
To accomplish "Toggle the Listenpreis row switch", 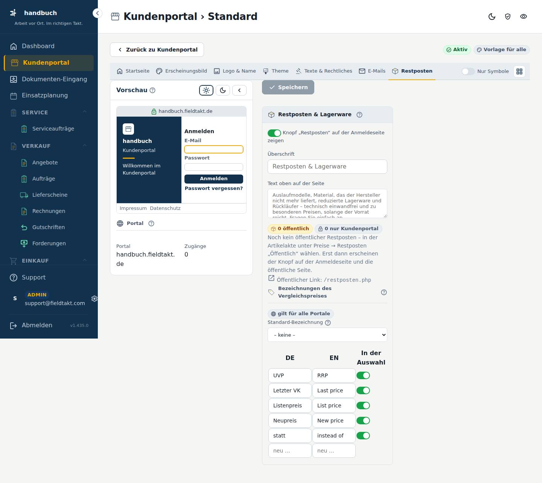I will (x=363, y=406).
